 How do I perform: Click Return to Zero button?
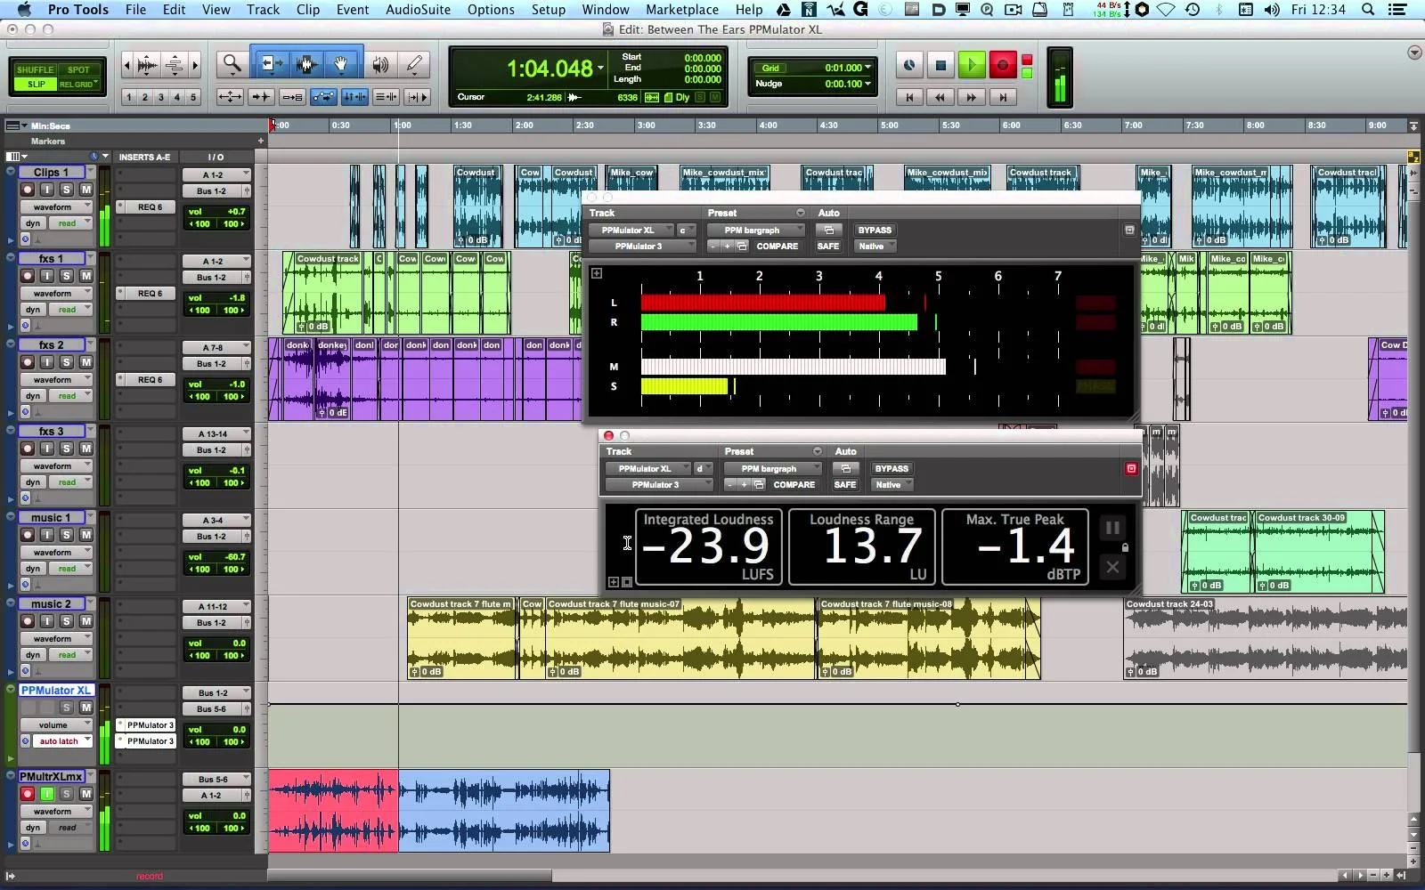[909, 97]
